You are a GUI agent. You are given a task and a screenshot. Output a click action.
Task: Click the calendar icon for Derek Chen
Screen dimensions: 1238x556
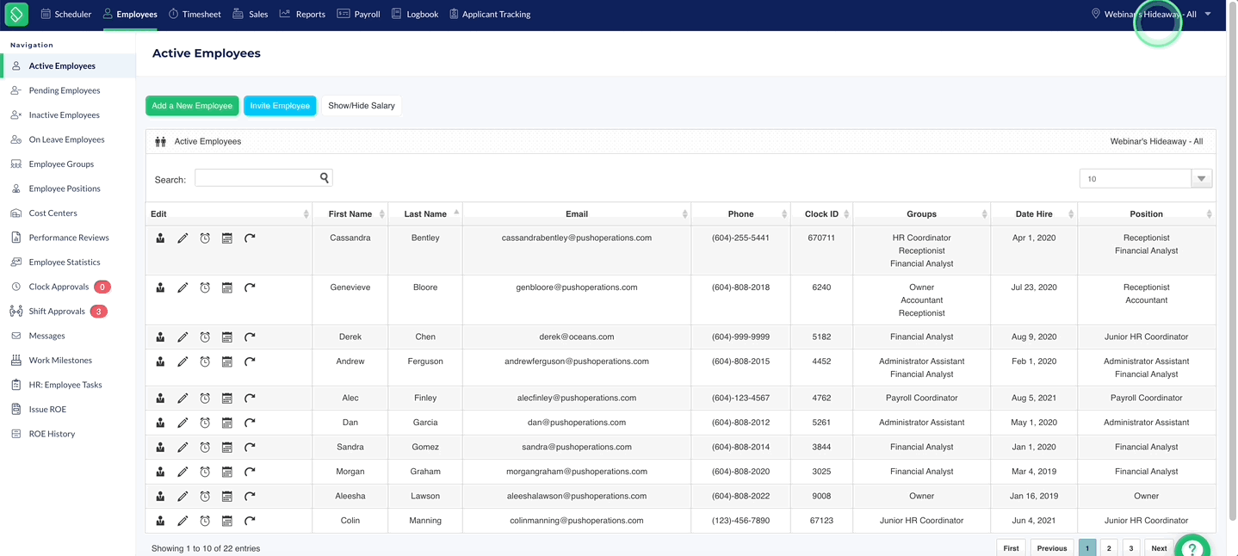227,337
